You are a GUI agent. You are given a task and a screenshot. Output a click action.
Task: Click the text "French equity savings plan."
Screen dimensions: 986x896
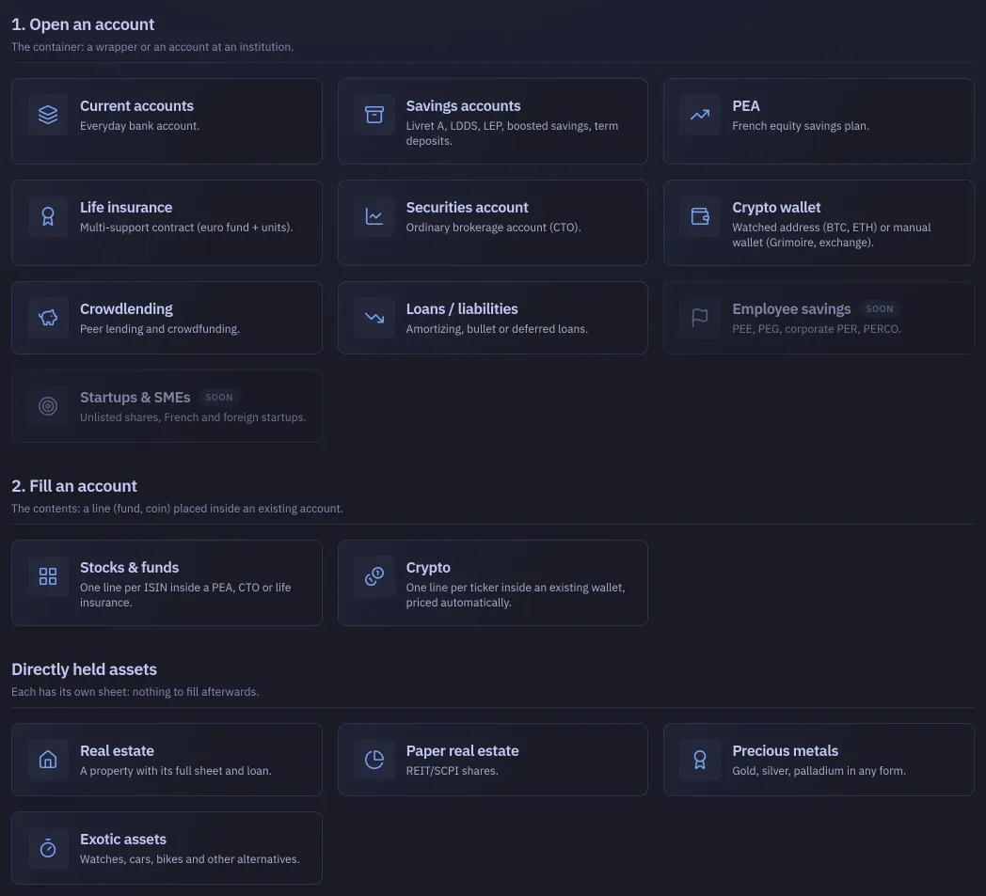pos(801,126)
